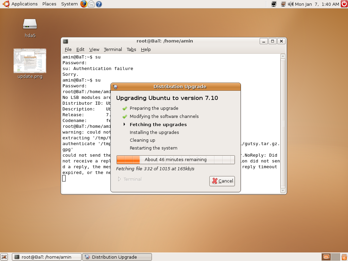Open the System menu
This screenshot has height=261, width=348.
point(69,4)
